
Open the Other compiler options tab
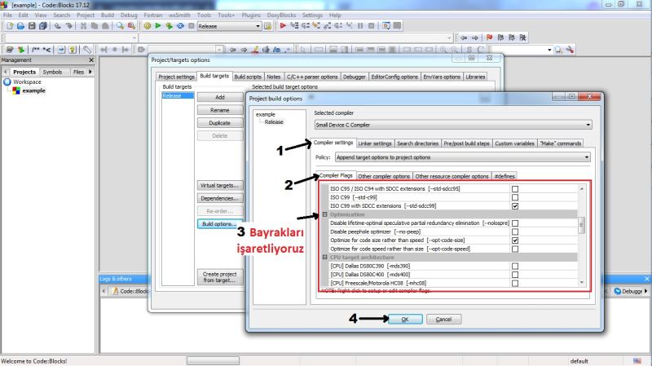pyautogui.click(x=384, y=176)
